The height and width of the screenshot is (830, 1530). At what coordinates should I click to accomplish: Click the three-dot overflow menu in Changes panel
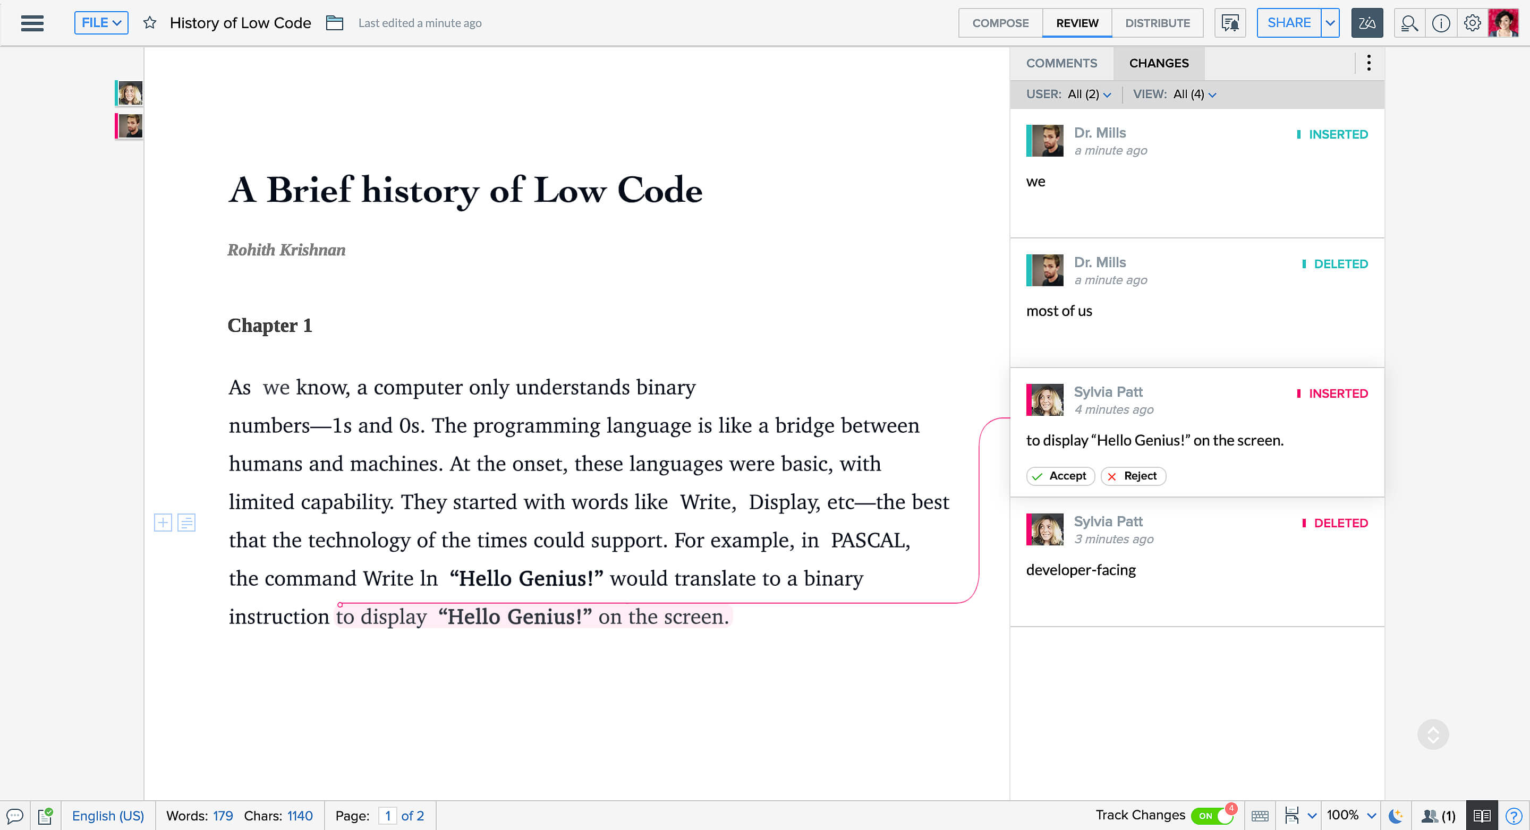pyautogui.click(x=1370, y=63)
